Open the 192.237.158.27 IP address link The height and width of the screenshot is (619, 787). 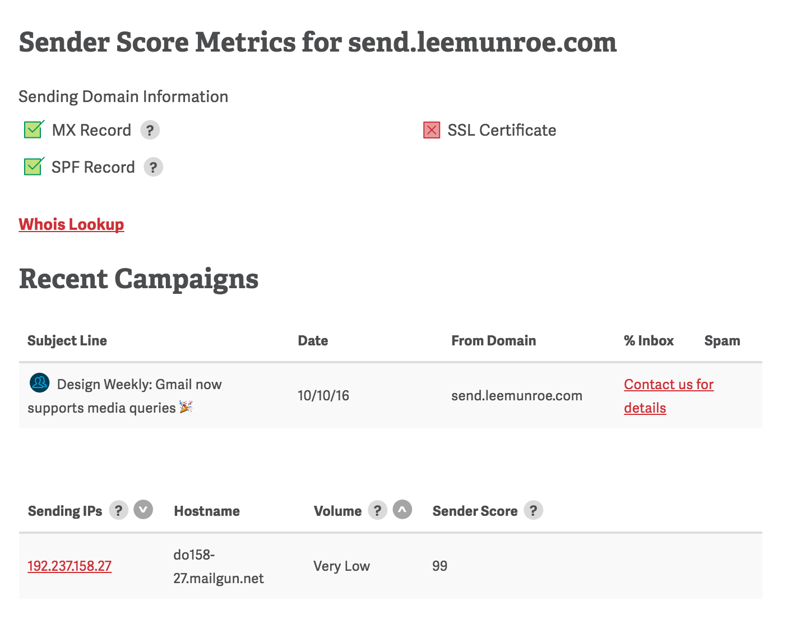coord(70,566)
